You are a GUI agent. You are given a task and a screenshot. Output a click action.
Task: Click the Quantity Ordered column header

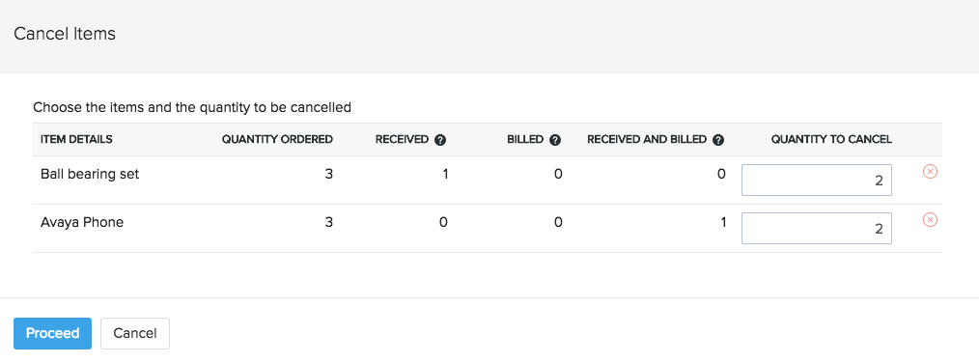point(277,139)
